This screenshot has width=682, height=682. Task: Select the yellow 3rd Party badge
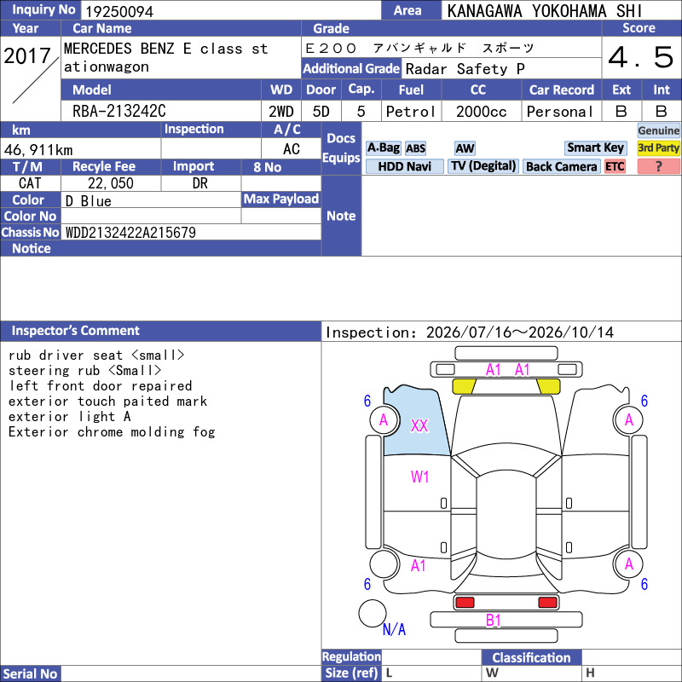(x=658, y=147)
